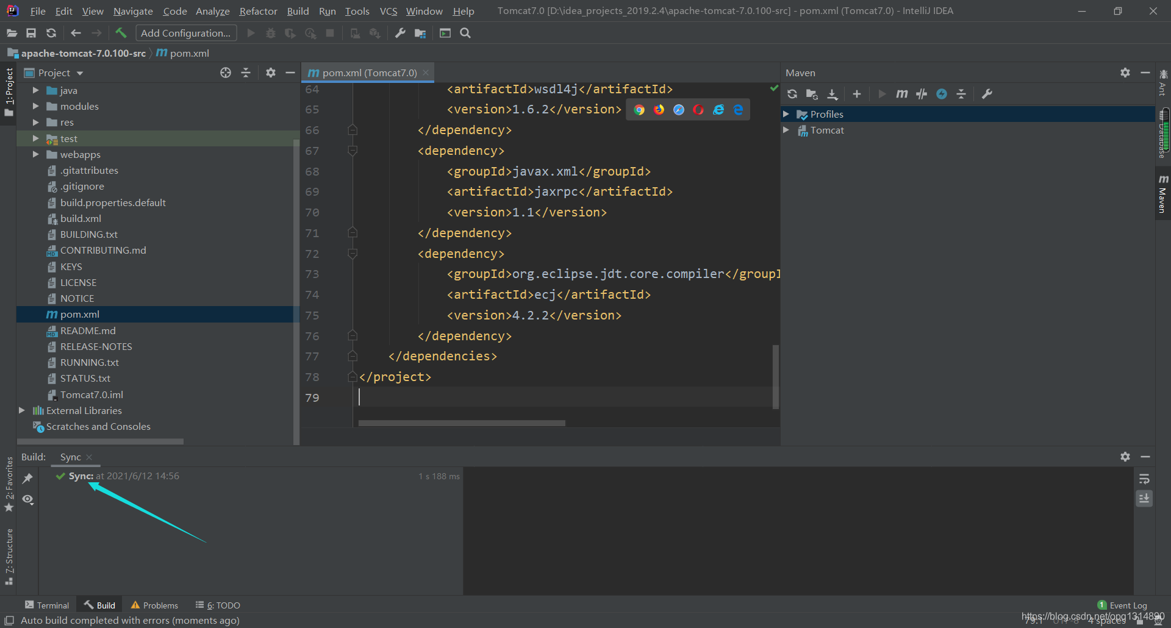This screenshot has height=628, width=1171.
Task: Click Add Configuration button
Action: pyautogui.click(x=186, y=33)
